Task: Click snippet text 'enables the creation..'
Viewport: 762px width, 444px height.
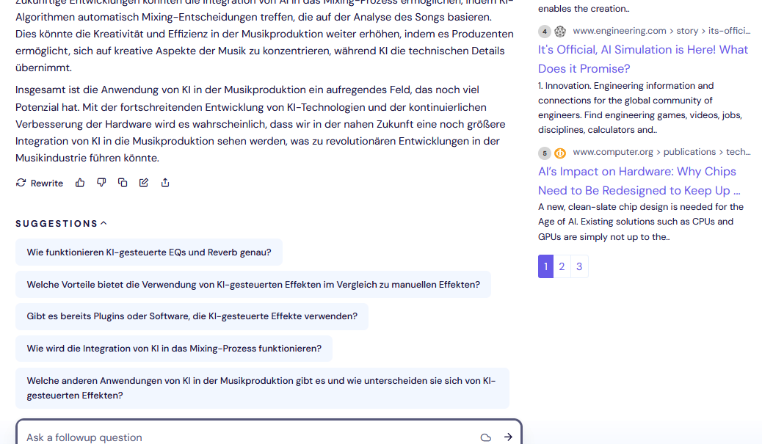Action: click(x=584, y=8)
